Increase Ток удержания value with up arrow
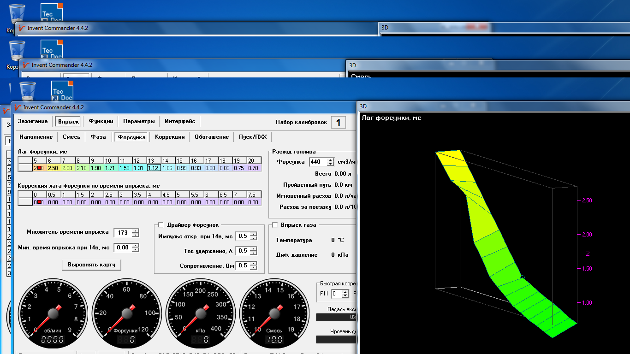630x354 pixels. [253, 249]
